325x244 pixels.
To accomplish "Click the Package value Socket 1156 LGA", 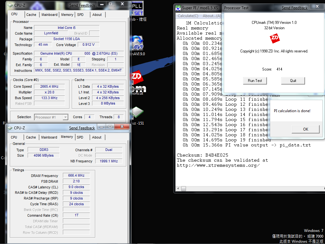I will (67, 39).
